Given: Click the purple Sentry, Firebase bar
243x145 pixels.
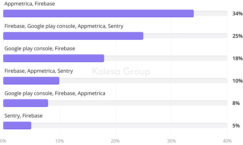Looking at the screenshot, I should pos(17,125).
